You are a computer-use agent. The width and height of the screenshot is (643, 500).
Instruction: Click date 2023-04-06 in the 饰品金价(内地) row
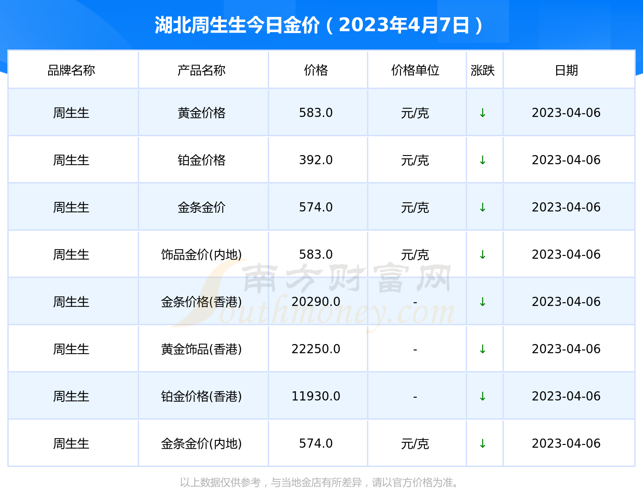[566, 255]
